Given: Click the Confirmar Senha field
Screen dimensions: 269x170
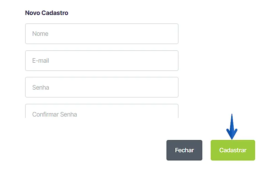Looking at the screenshot, I should click(101, 112).
